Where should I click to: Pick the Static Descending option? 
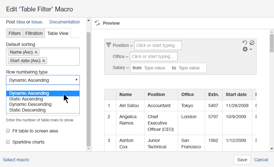tap(27, 110)
